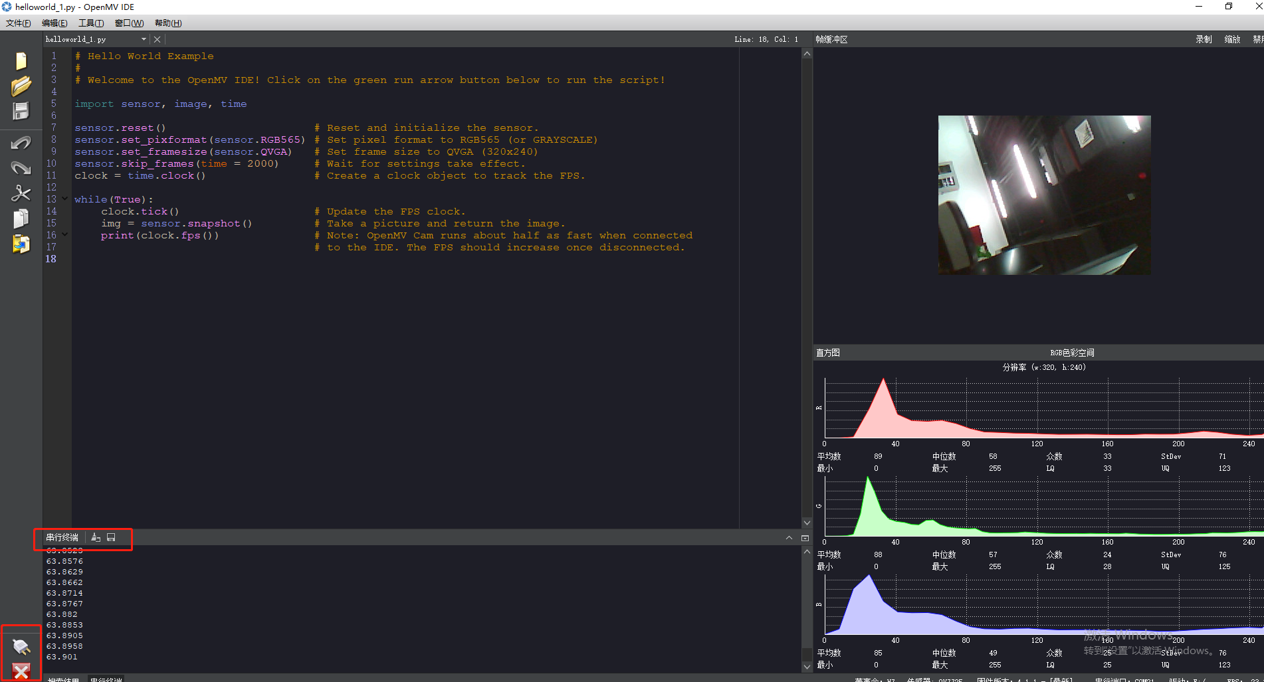This screenshot has width=1264, height=682.
Task: Minimize the OpenMV IDE window
Action: (x=1199, y=7)
